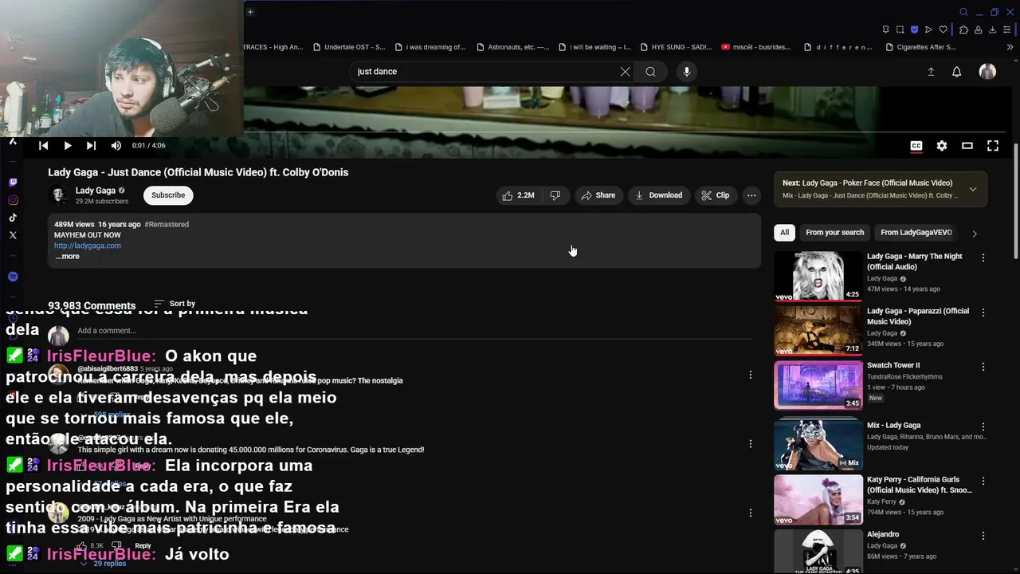This screenshot has height=574, width=1020.
Task: Show more filter chips with arrow
Action: coord(974,234)
